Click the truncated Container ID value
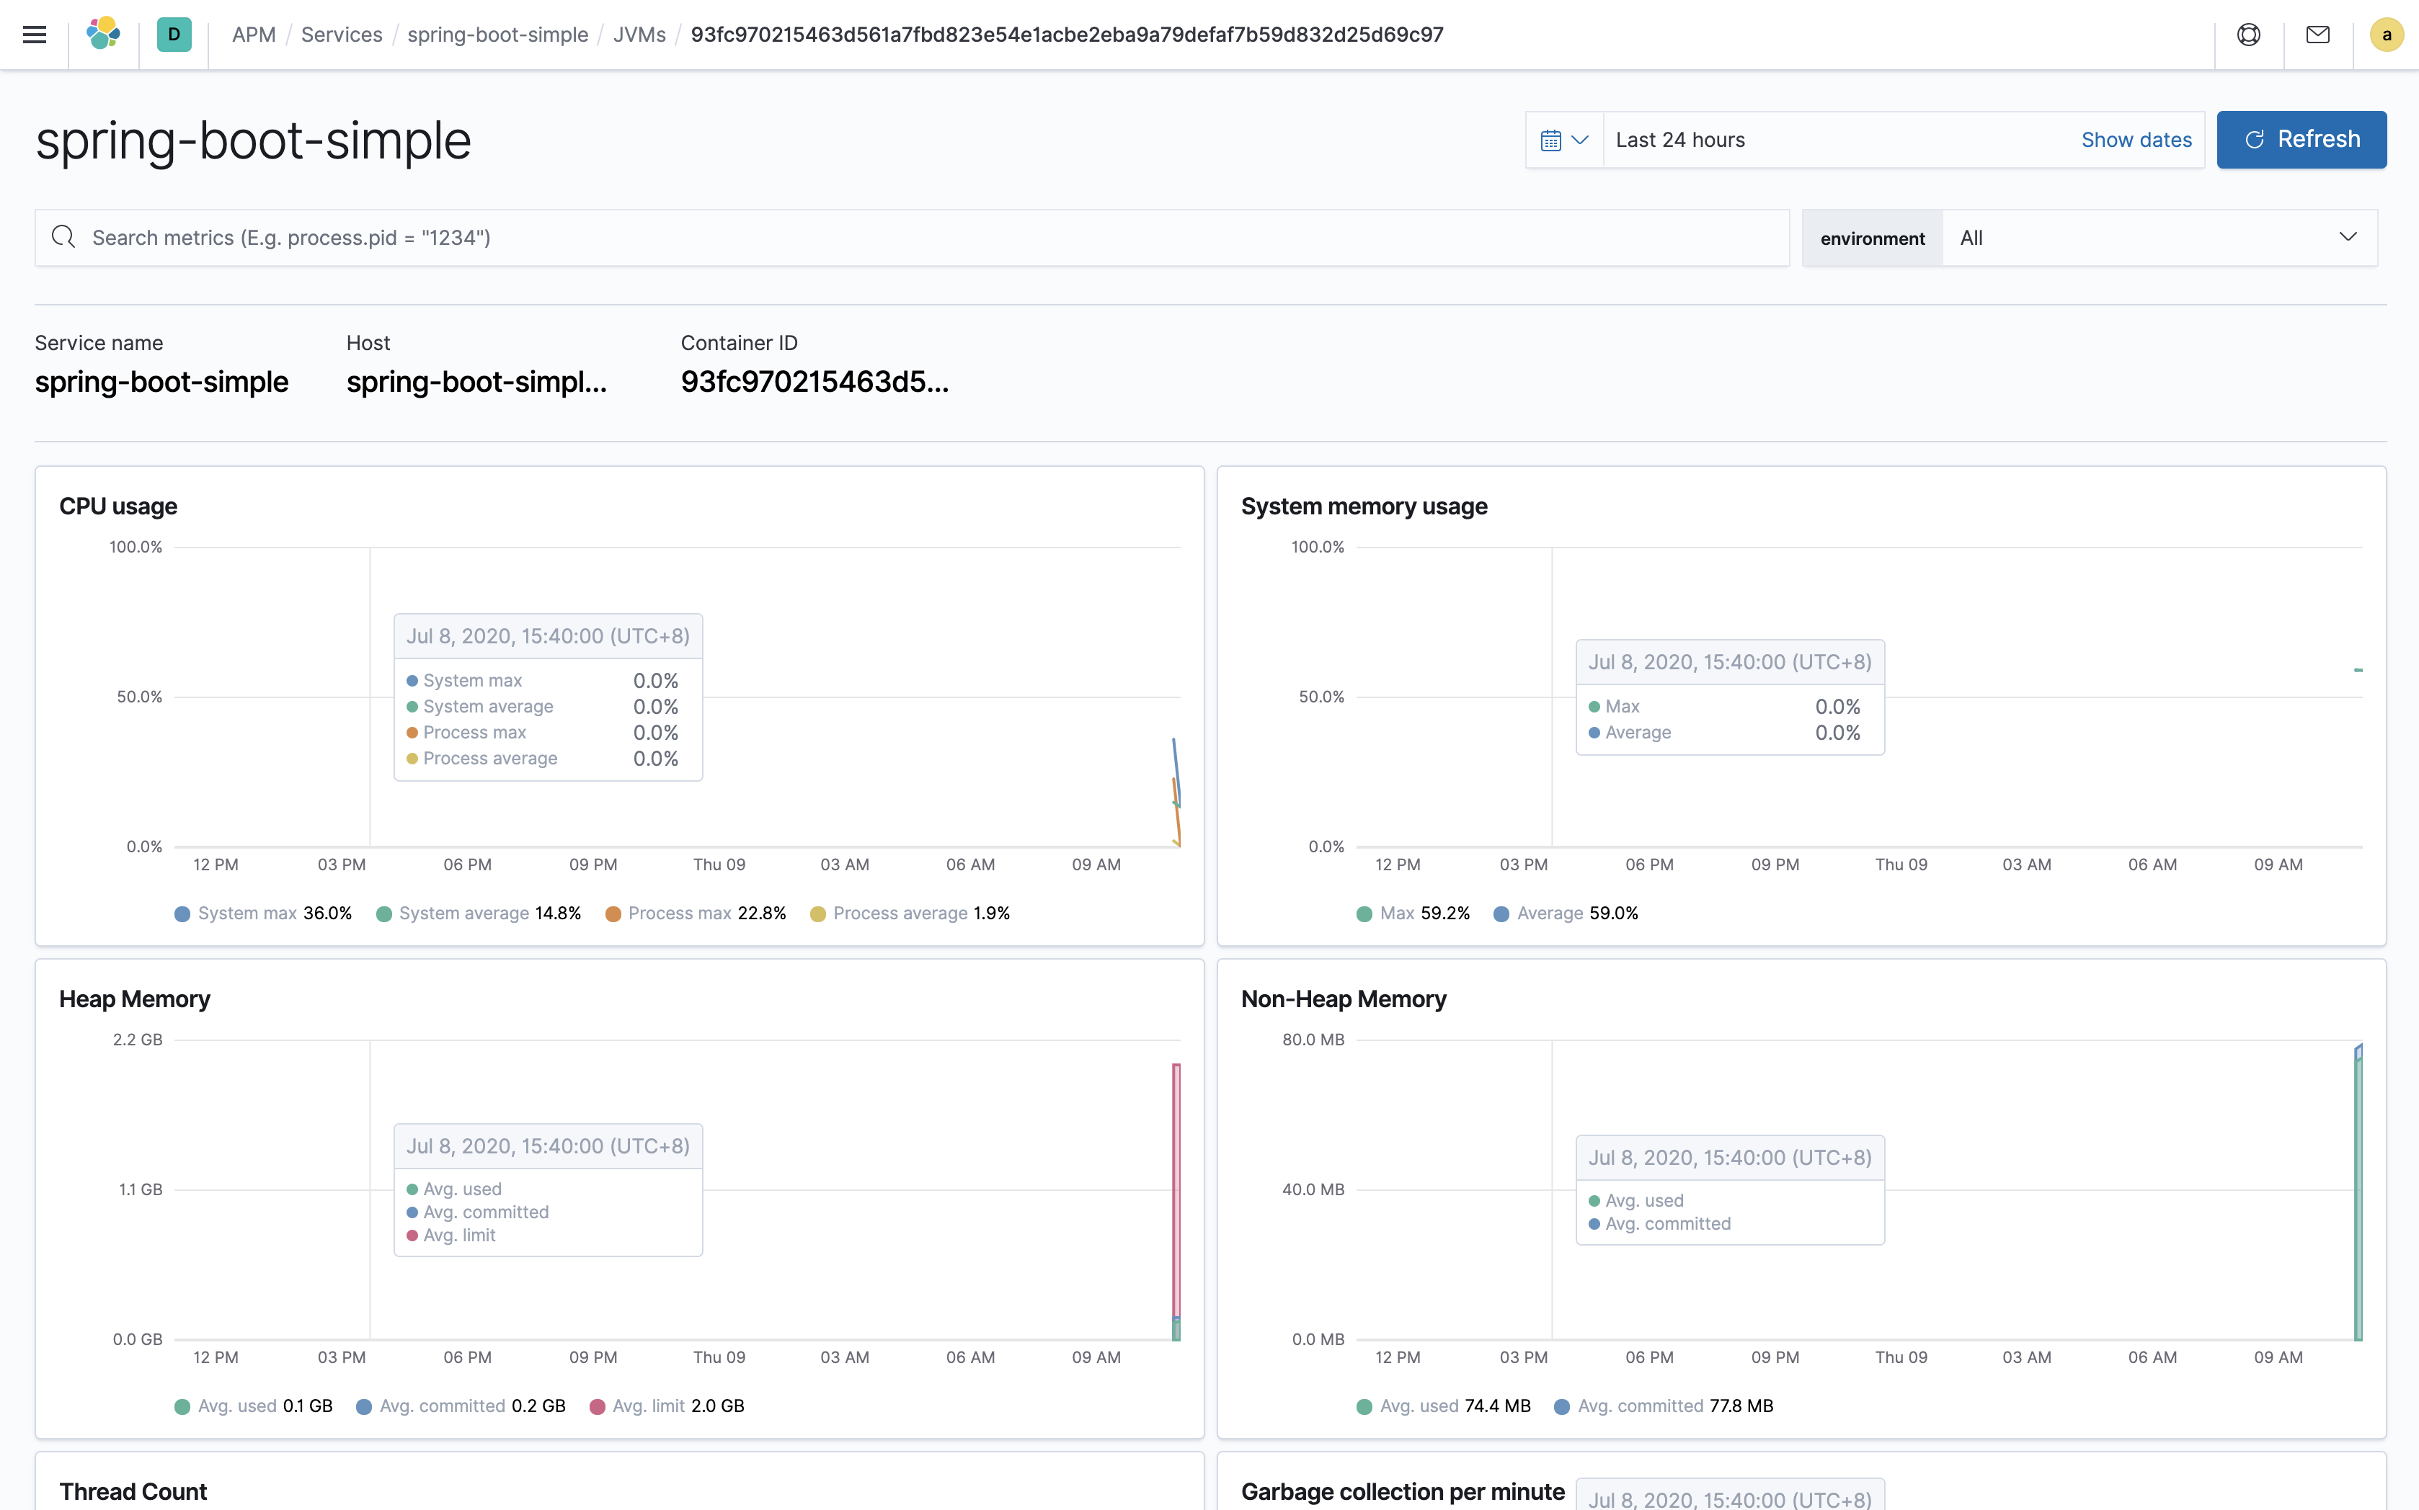The height and width of the screenshot is (1510, 2419). (815, 383)
